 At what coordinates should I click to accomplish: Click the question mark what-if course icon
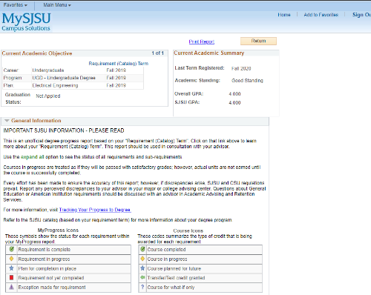[x=142, y=287]
